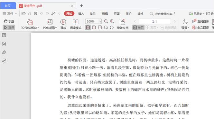The image size is (214, 119).
Task: Open sidebar convert panel icon
Action: [x=4, y=60]
